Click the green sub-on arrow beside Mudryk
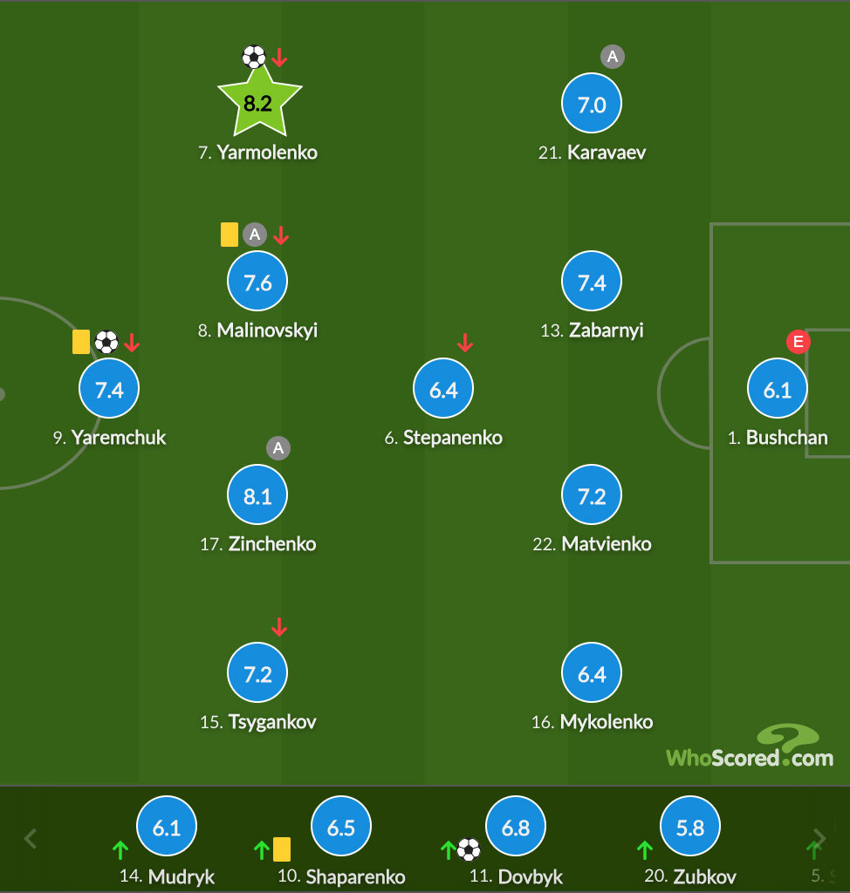Screen dimensions: 850x893 (120, 850)
